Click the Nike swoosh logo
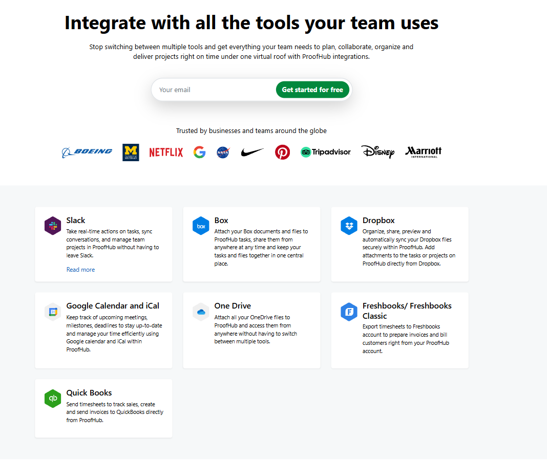This screenshot has width=547, height=461. click(x=252, y=152)
